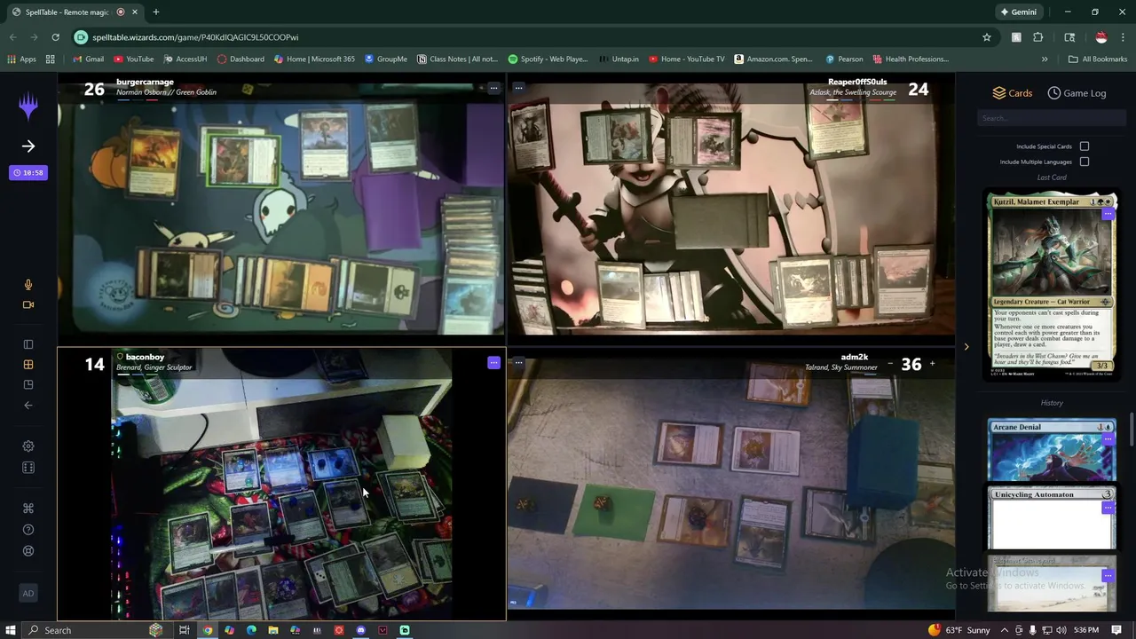Open a new Chrome tab with plus

(x=156, y=12)
